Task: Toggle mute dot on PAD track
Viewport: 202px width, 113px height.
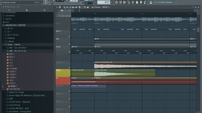Action: (x=69, y=44)
